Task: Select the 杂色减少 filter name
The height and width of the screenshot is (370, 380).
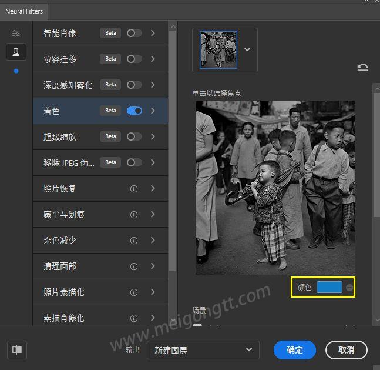Action: (60, 241)
